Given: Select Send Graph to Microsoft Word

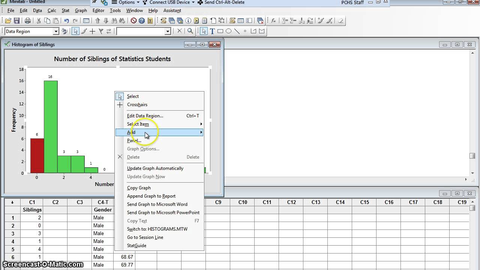Looking at the screenshot, I should tap(159, 204).
